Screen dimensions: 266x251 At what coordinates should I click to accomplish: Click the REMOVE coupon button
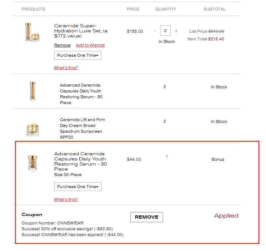[147, 217]
